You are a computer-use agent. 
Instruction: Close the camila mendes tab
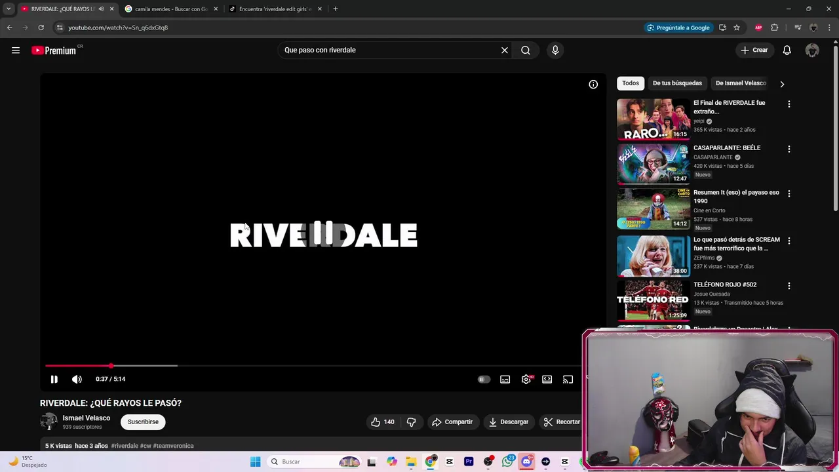point(216,9)
